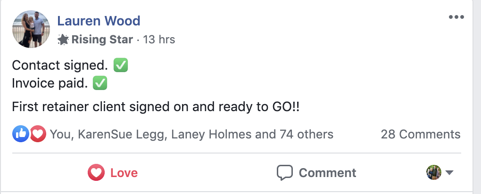
Task: Click the heart icon on the Love button
Action: (x=96, y=173)
